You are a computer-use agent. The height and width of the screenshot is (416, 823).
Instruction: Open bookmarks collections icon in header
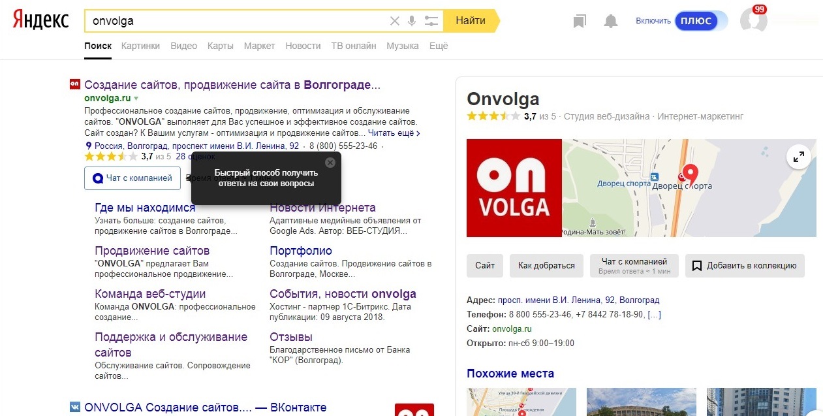(x=580, y=22)
